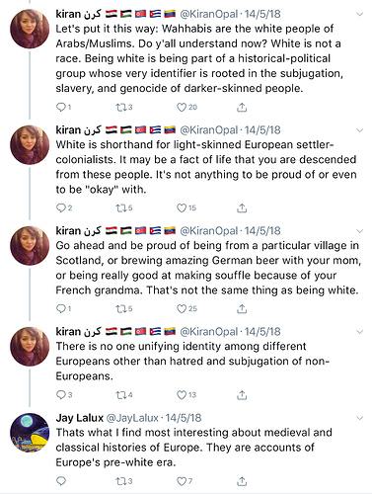The image size is (372, 494).
Task: Expand options for the unifying identity tweet
Action: coord(360,332)
